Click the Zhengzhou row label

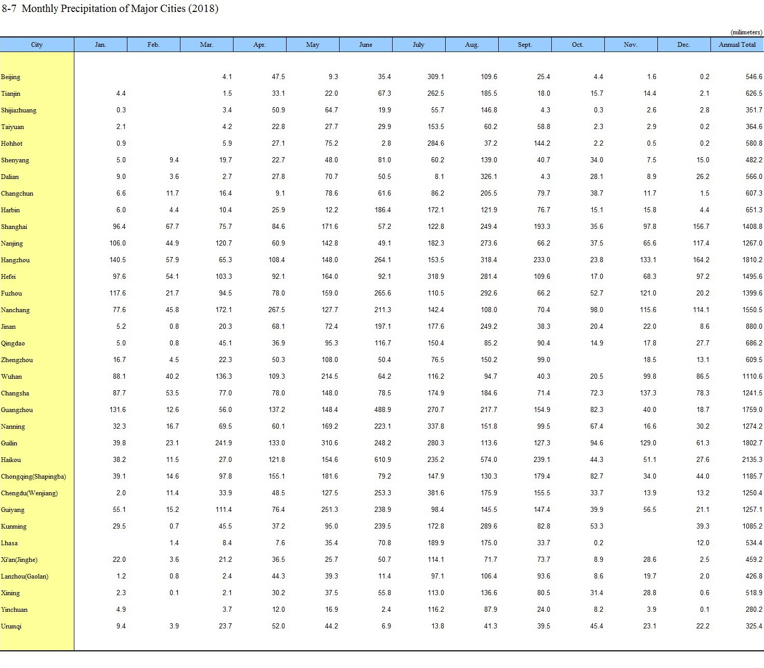(17, 360)
